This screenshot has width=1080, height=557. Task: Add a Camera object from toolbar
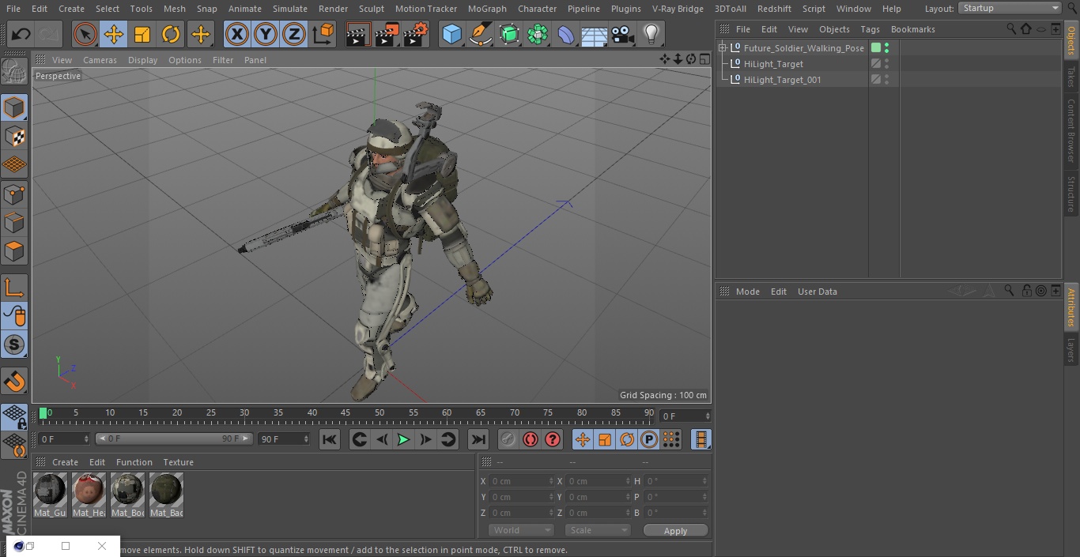pyautogui.click(x=622, y=35)
